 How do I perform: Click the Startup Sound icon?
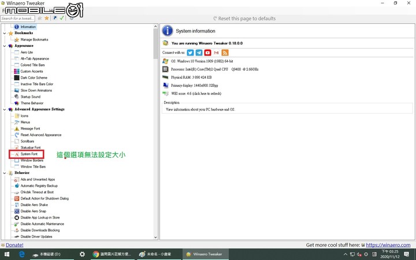17,97
